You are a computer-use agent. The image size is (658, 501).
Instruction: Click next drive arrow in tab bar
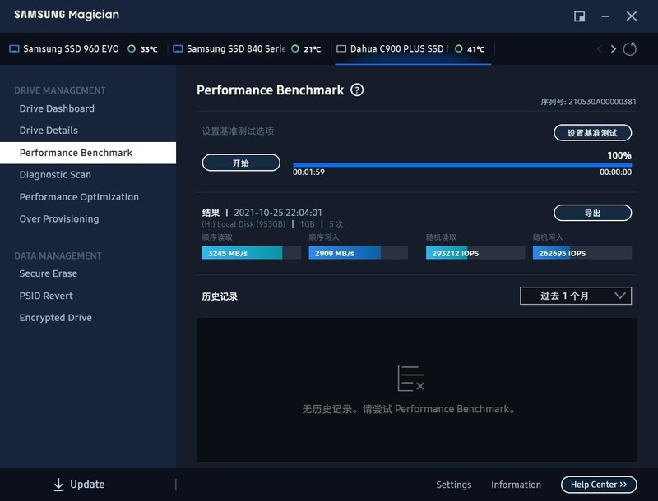click(x=614, y=49)
